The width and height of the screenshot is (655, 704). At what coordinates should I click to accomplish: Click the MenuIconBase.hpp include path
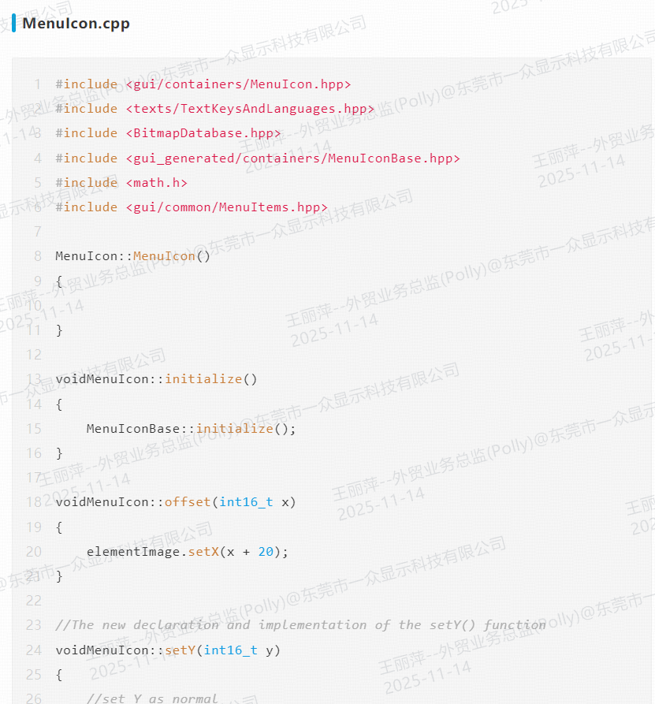point(292,158)
